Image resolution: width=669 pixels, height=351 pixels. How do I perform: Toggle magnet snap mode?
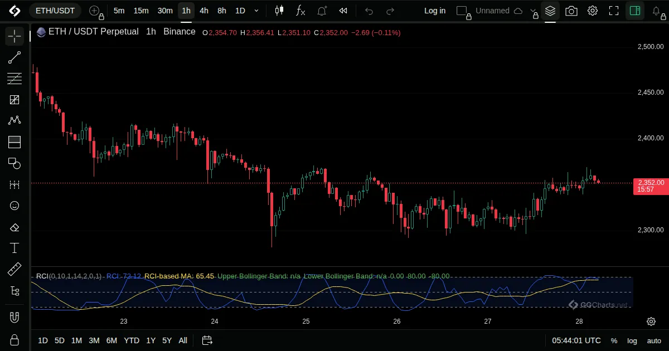[x=14, y=318]
